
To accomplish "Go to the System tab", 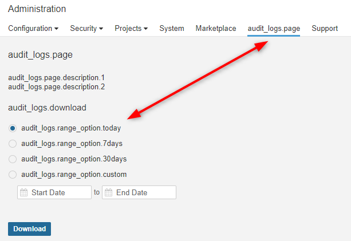I will [x=172, y=28].
